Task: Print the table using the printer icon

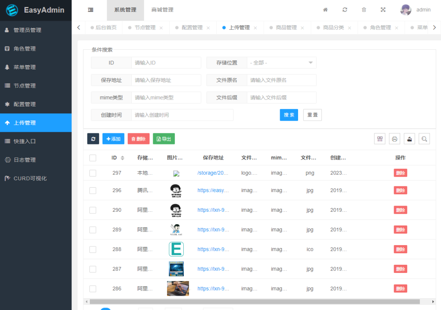Action: tap(394, 139)
